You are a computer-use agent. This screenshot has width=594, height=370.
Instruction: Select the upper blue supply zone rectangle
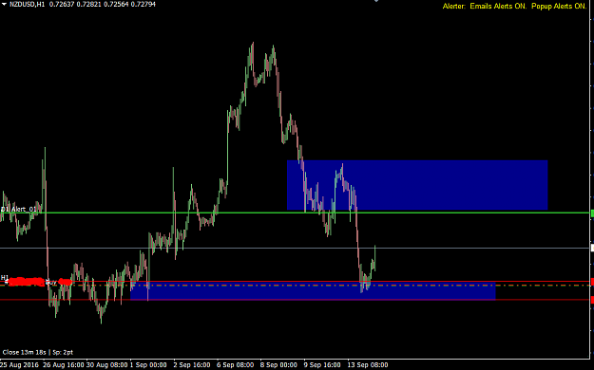417,185
